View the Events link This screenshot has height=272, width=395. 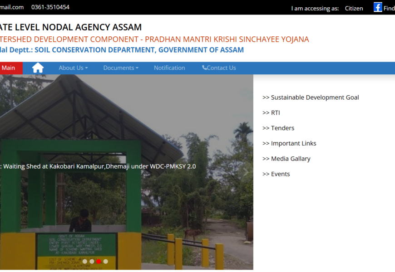[x=276, y=174]
